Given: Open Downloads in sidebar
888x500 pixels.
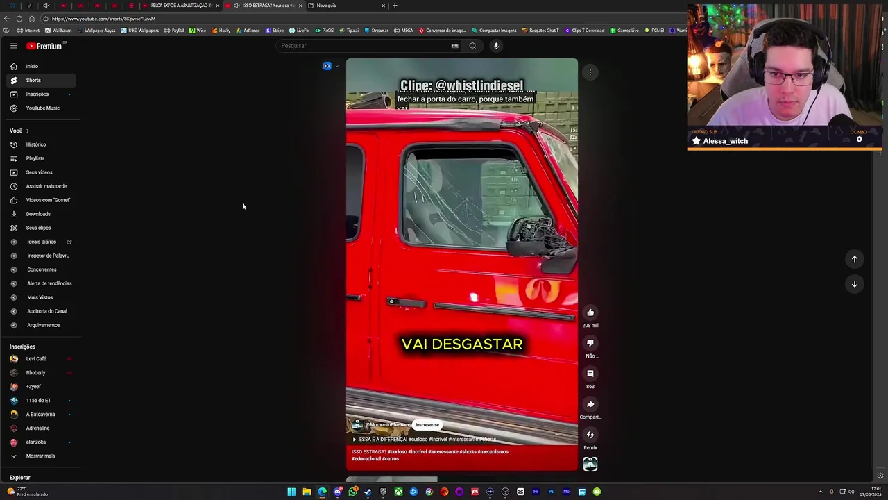Looking at the screenshot, I should click(40, 214).
